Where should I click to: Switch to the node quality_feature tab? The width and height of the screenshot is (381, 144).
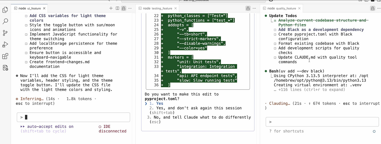pyautogui.click(x=281, y=8)
